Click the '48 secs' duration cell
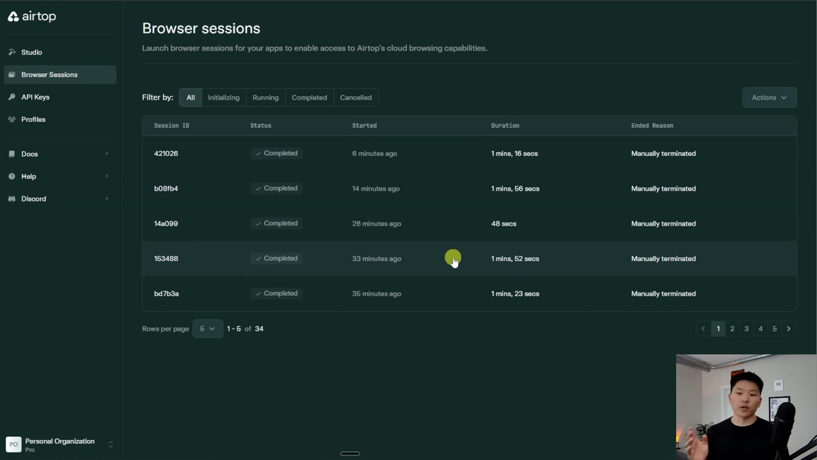This screenshot has width=817, height=460. [504, 223]
